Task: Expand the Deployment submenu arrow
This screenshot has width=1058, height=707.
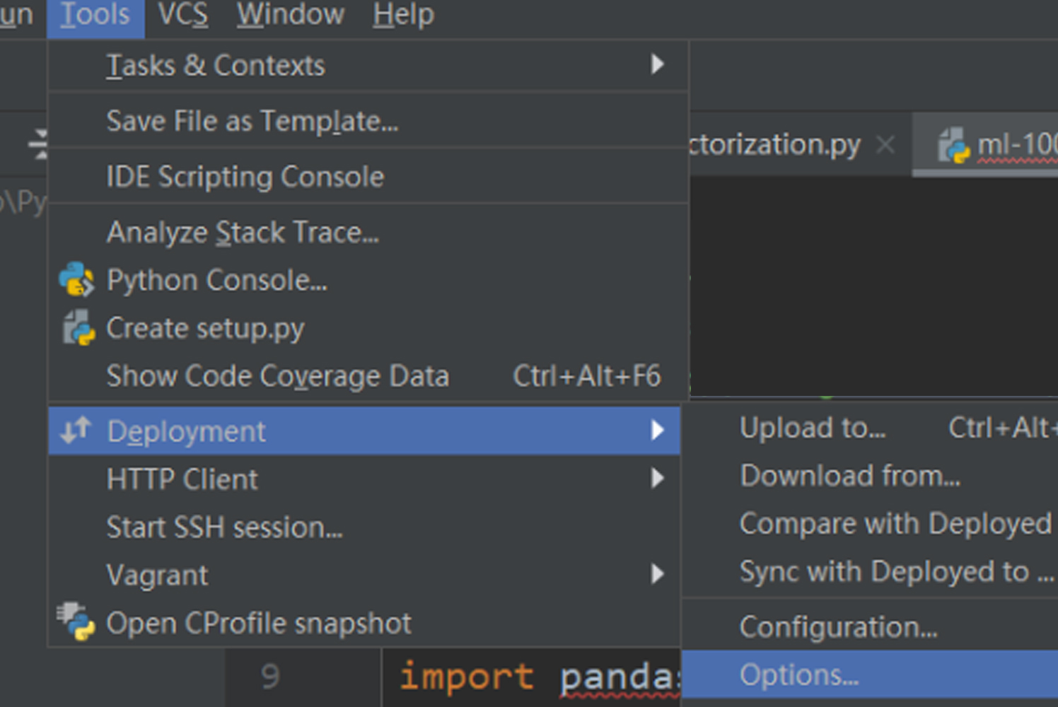Action: pos(658,430)
